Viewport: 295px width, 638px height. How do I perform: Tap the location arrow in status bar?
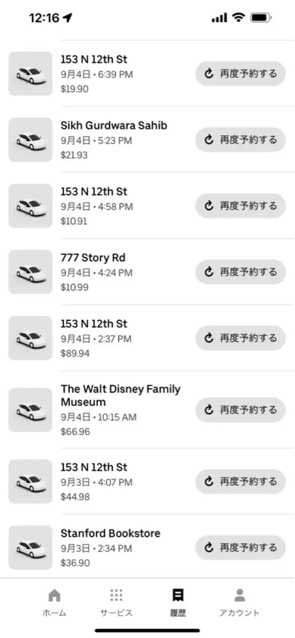[67, 18]
